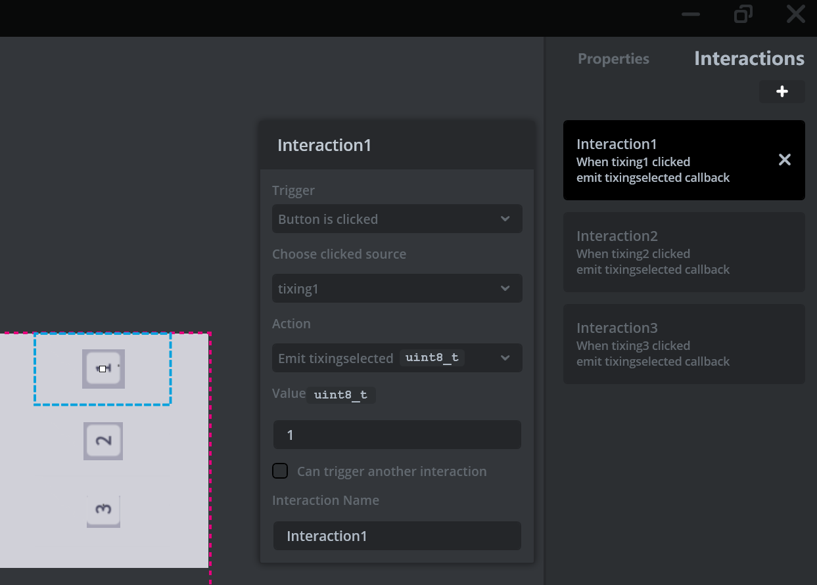
Task: Open the Trigger dropdown
Action: click(x=397, y=219)
